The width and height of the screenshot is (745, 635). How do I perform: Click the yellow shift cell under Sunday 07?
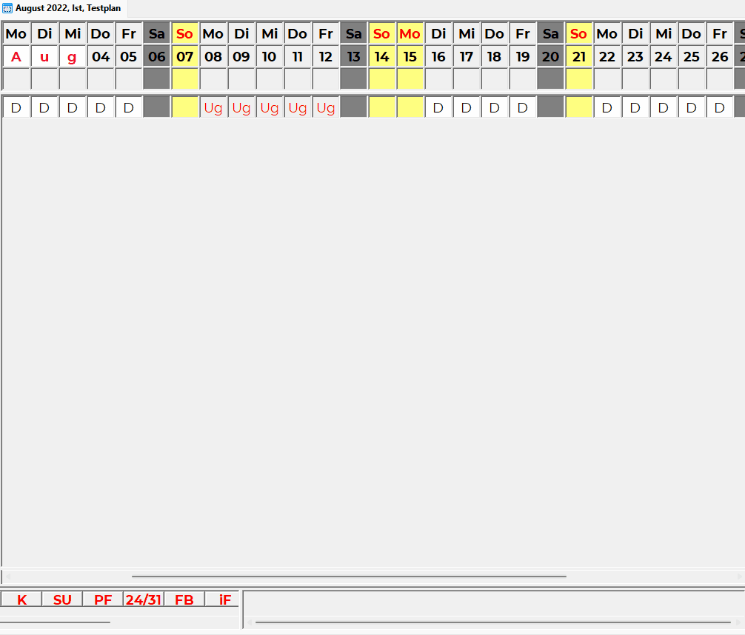pyautogui.click(x=185, y=107)
